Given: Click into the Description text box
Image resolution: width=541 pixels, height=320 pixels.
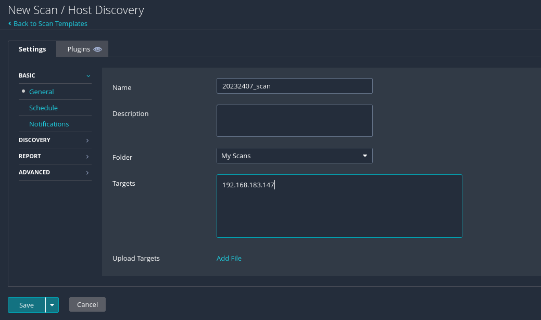Looking at the screenshot, I should [x=294, y=120].
